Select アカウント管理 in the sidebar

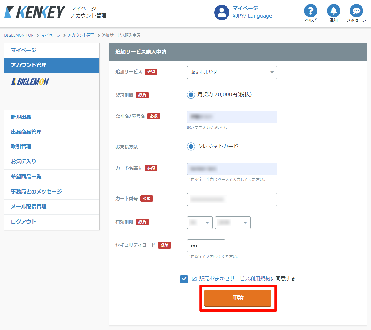coord(52,65)
